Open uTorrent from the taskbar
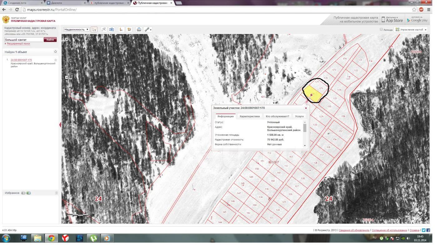This screenshot has height=248, width=437. tap(93, 239)
